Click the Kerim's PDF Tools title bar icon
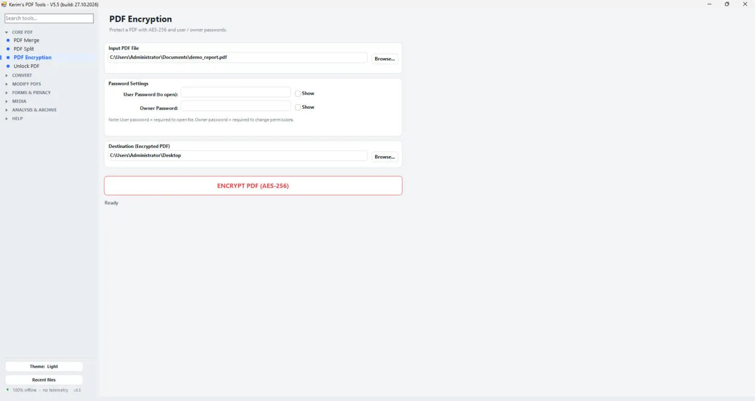 (4, 4)
